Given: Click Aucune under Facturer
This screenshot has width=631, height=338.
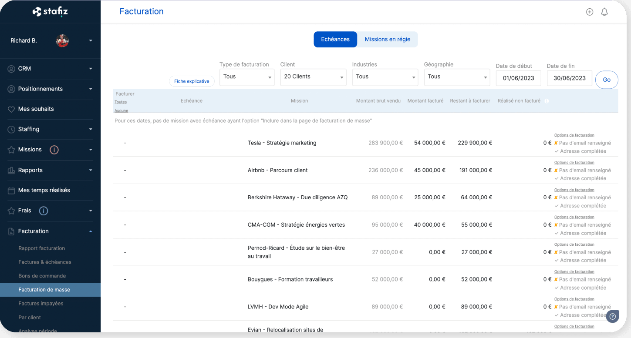Looking at the screenshot, I should [121, 110].
